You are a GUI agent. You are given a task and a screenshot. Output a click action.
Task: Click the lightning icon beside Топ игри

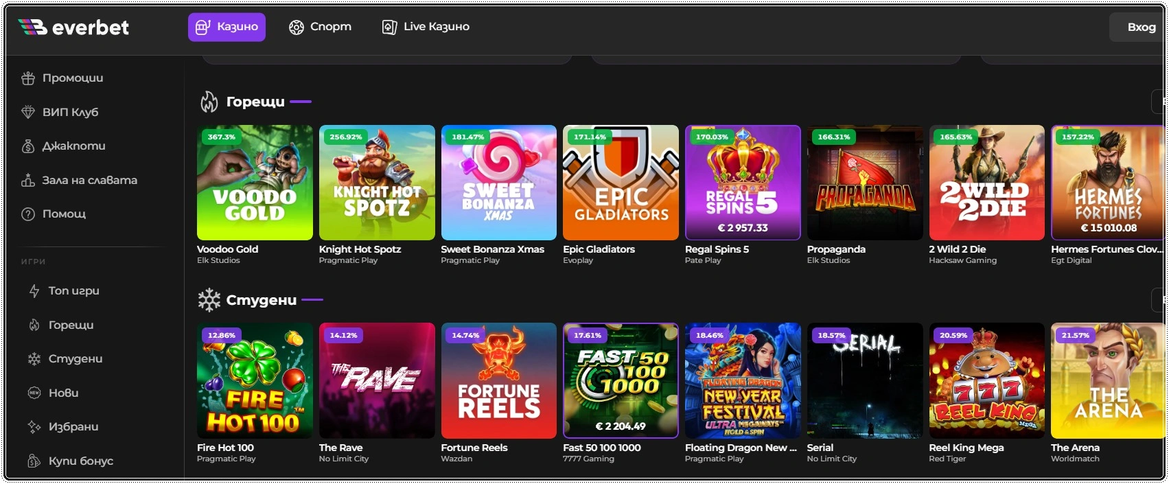[34, 291]
